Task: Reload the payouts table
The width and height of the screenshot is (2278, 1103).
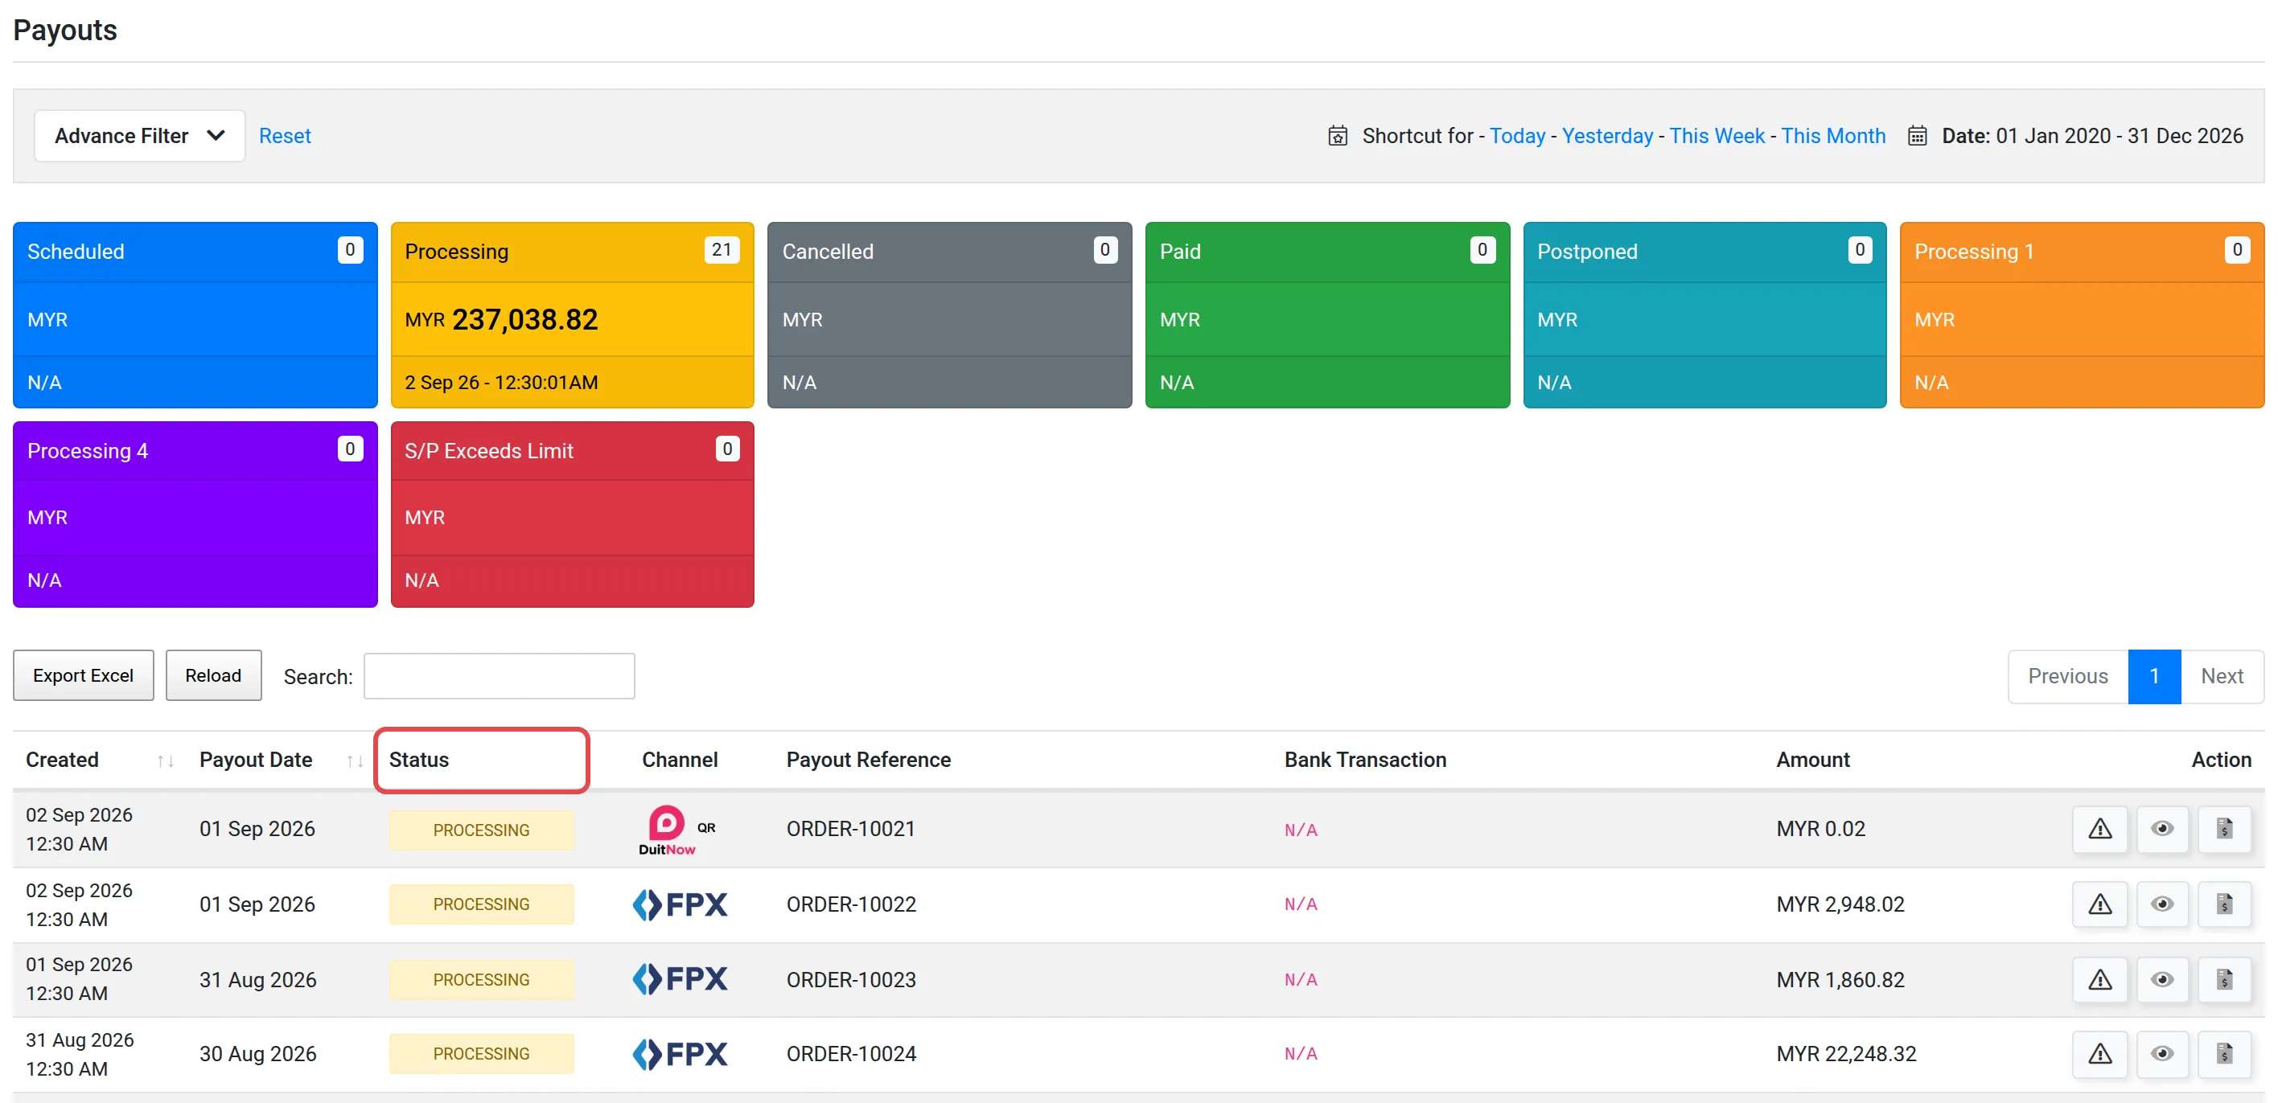Action: [x=213, y=675]
